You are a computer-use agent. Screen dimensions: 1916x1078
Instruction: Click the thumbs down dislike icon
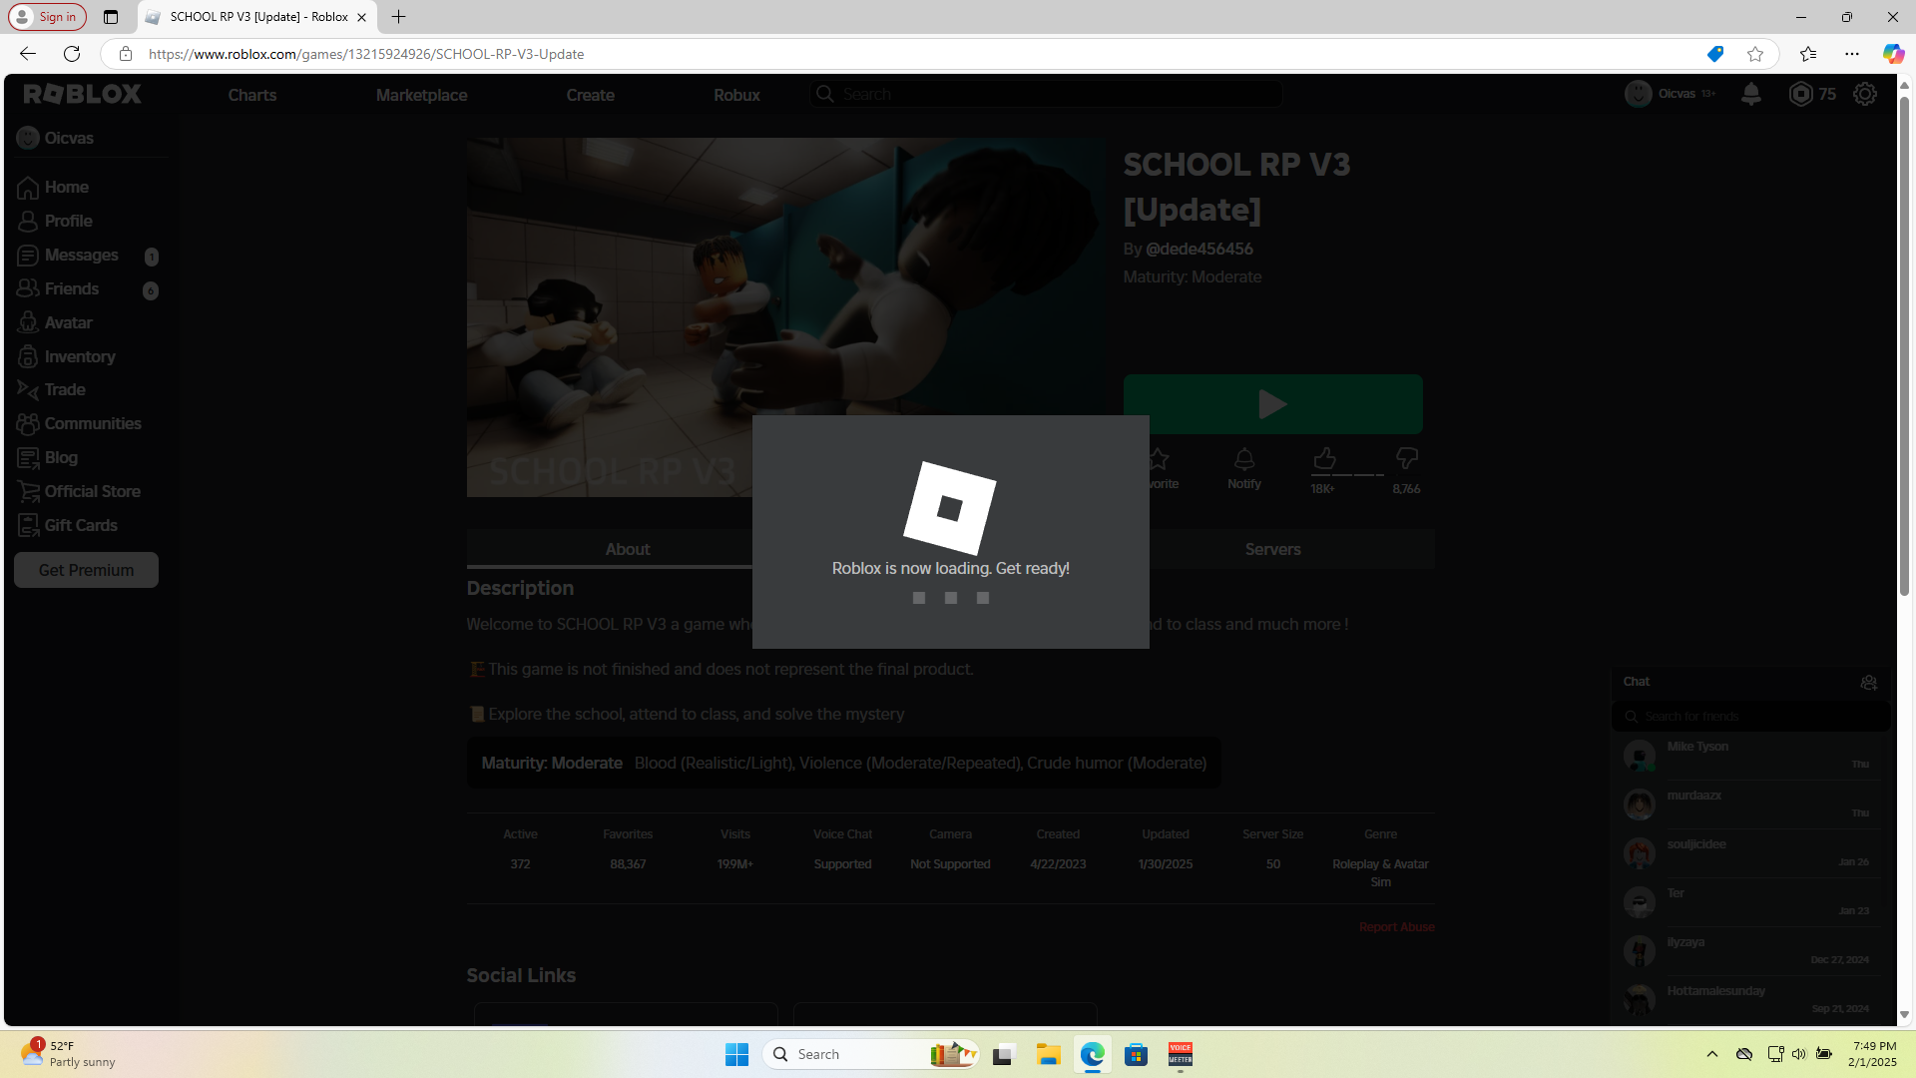coord(1406,459)
